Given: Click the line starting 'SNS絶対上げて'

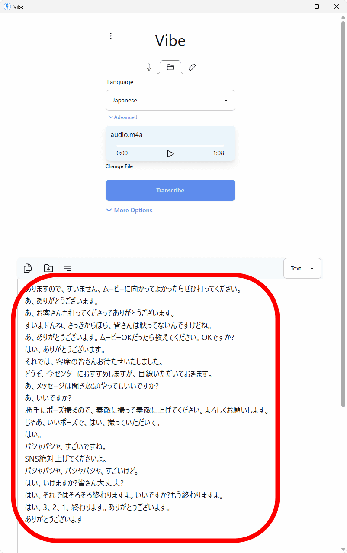Looking at the screenshot, I should click(x=66, y=459).
